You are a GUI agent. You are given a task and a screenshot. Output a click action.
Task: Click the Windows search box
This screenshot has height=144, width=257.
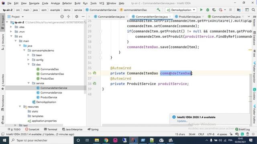point(41,140)
